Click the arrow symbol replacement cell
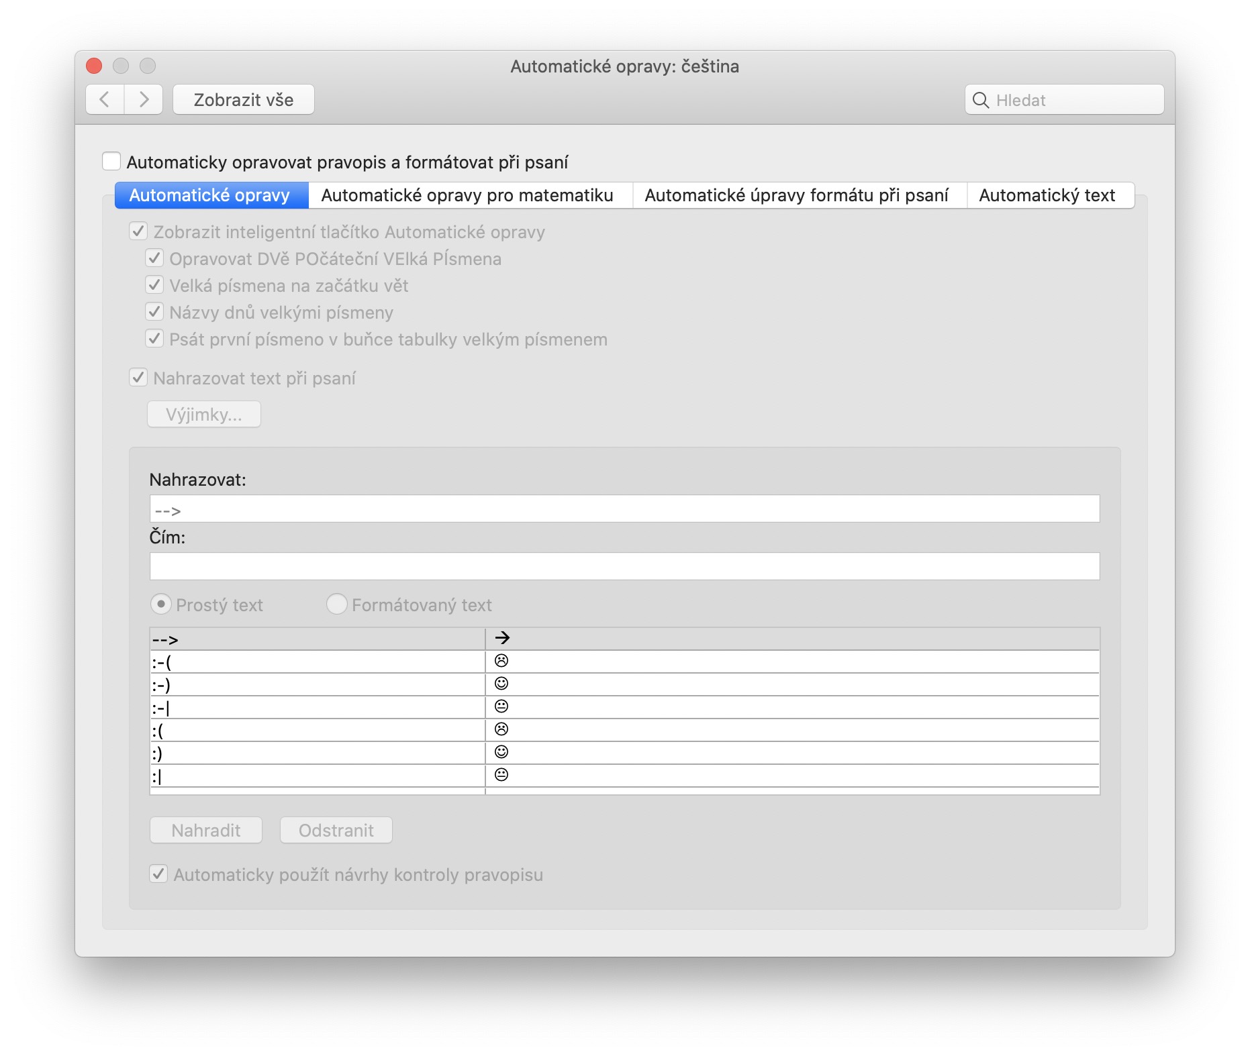The image size is (1250, 1056). click(502, 638)
